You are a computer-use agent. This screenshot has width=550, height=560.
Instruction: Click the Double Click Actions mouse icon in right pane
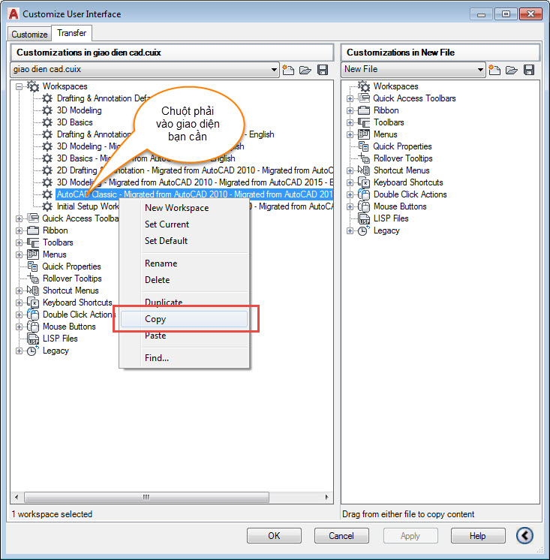364,194
